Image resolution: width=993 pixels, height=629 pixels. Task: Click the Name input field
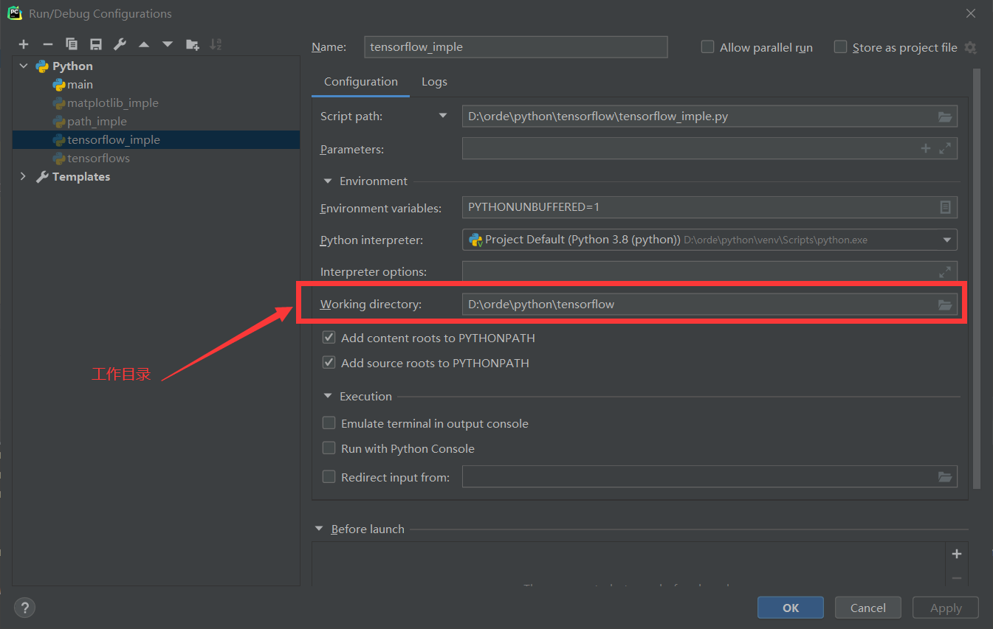pyautogui.click(x=516, y=46)
